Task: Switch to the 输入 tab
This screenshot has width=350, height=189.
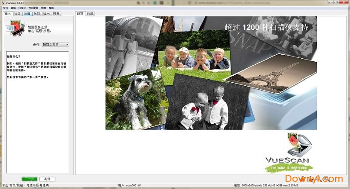Action: pyautogui.click(x=7, y=14)
